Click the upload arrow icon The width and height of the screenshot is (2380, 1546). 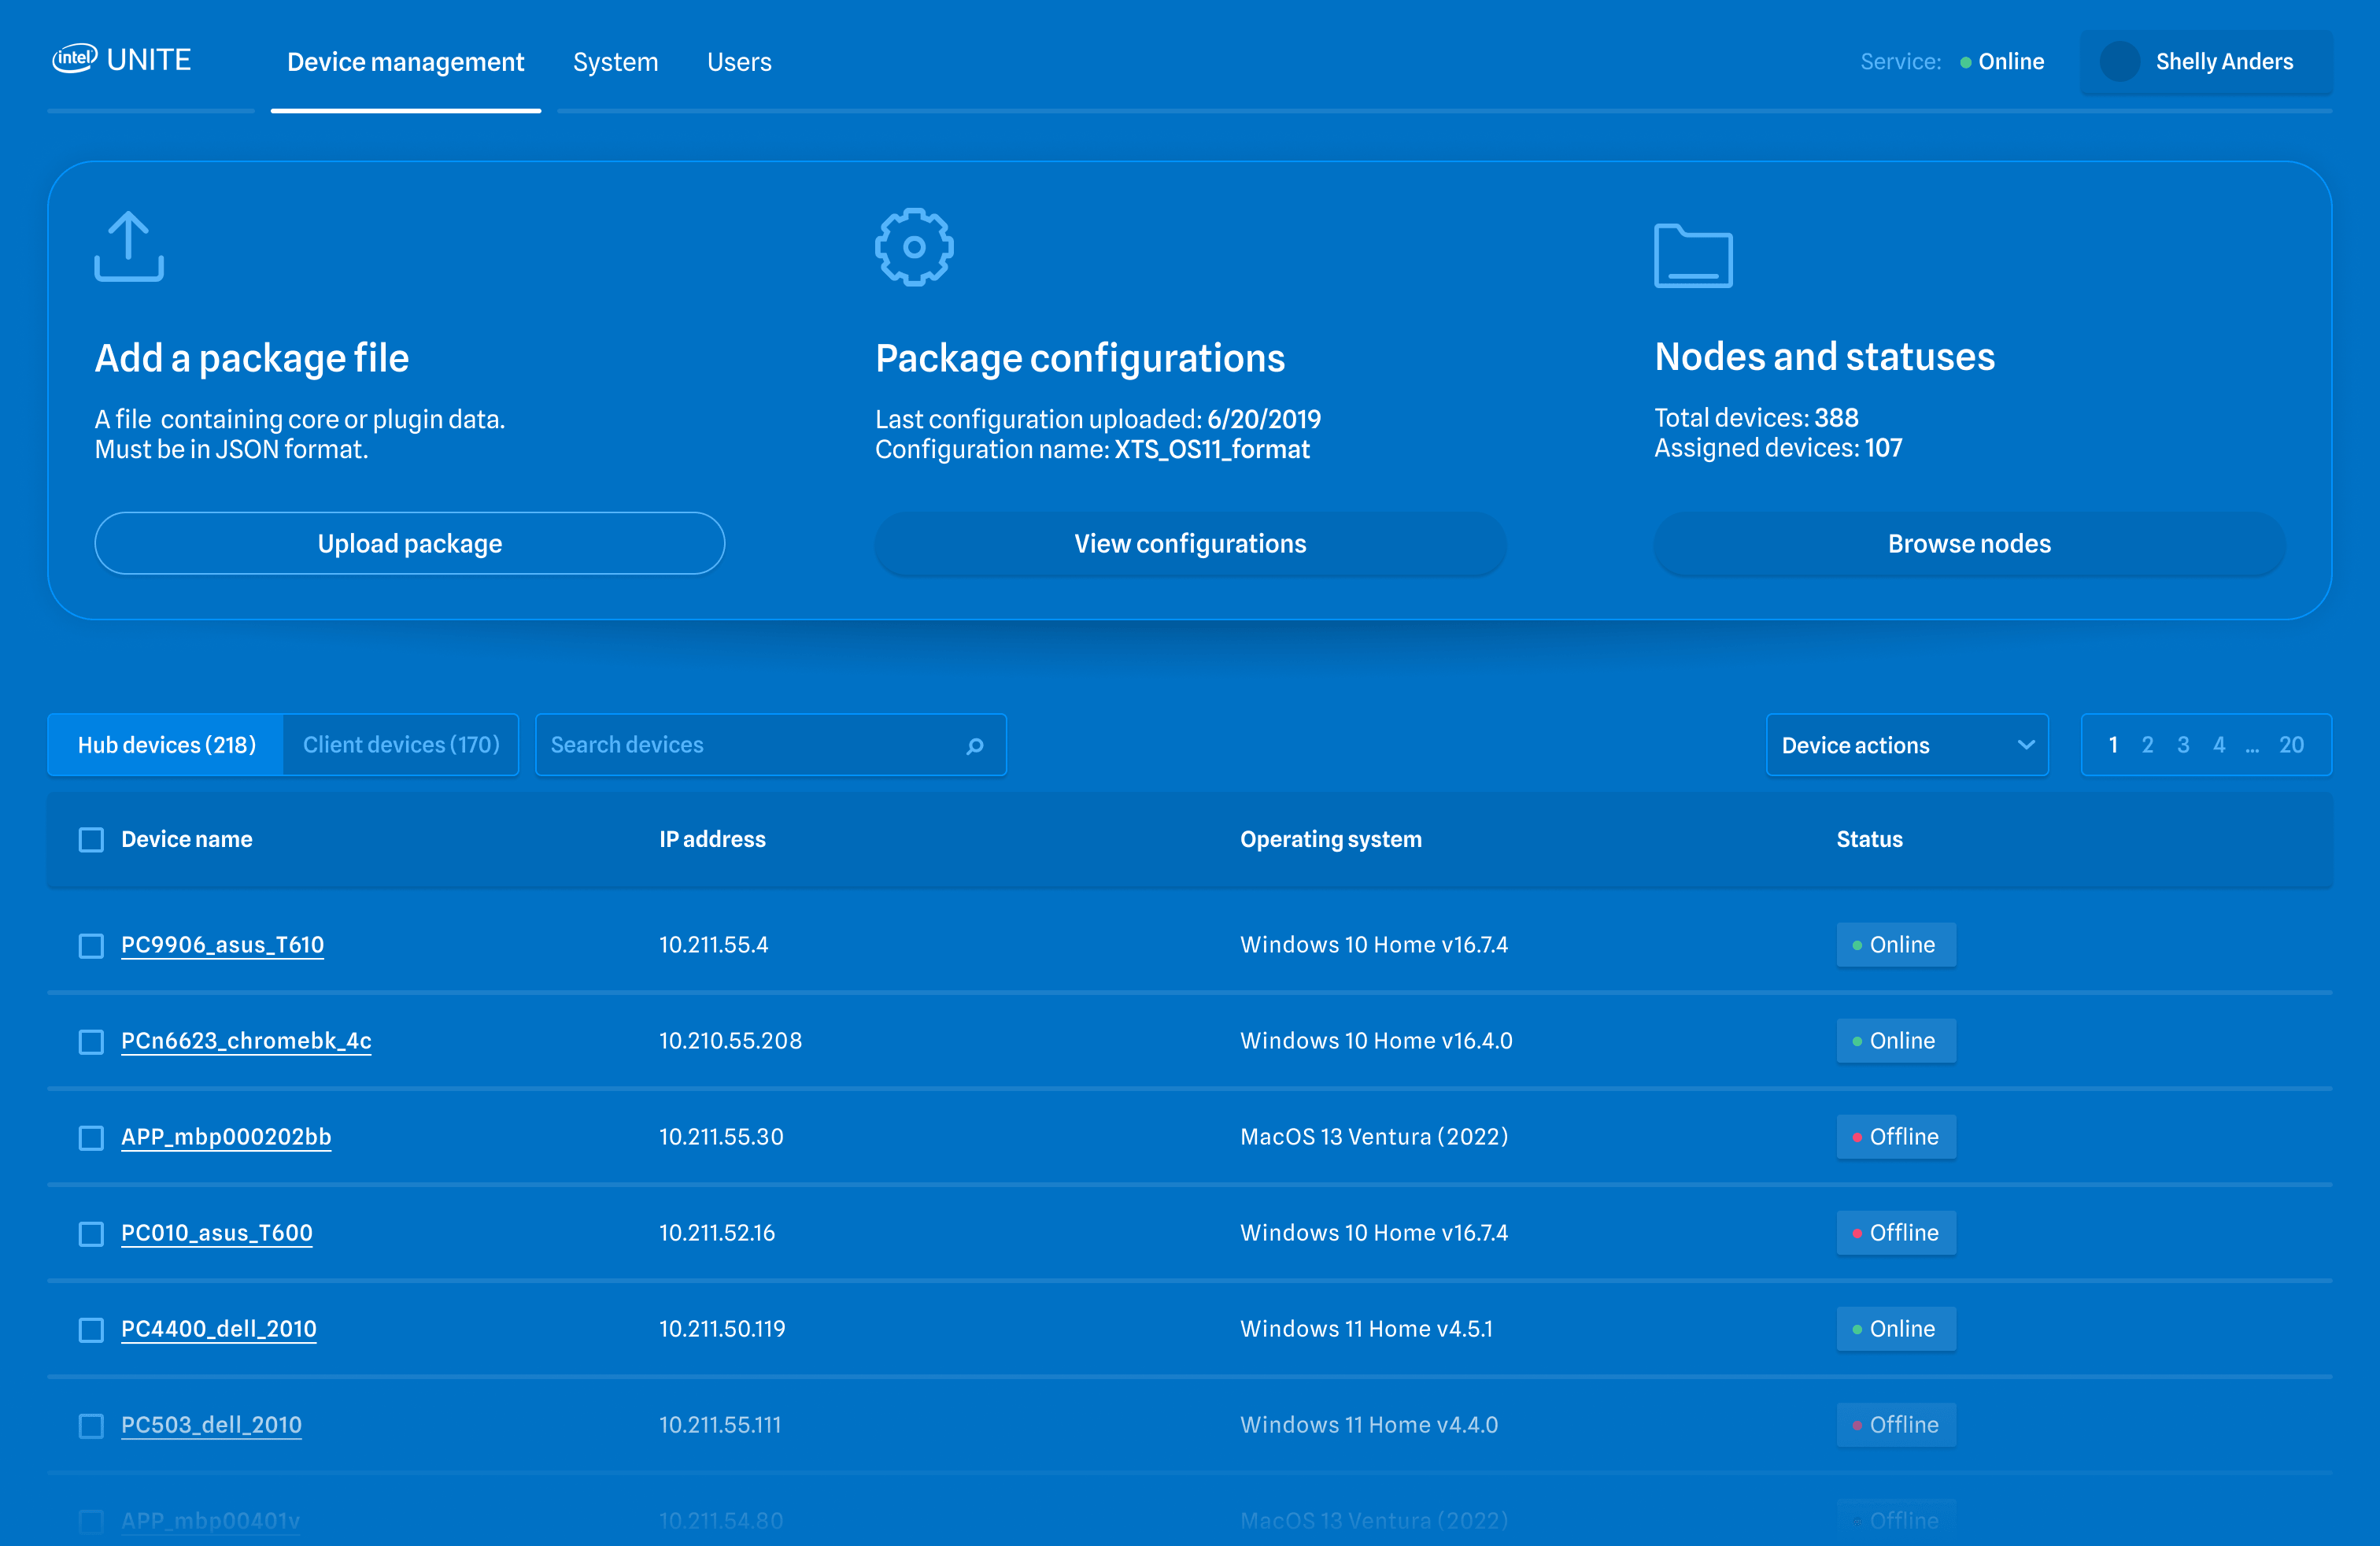129,246
